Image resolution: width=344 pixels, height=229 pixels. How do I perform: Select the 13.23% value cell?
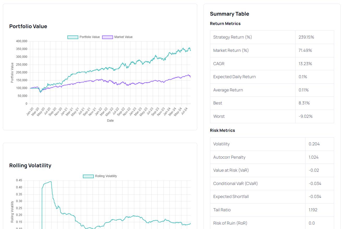pyautogui.click(x=315, y=64)
